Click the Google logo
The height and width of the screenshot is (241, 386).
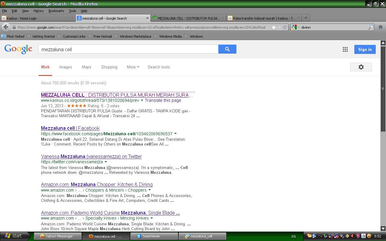18,49
